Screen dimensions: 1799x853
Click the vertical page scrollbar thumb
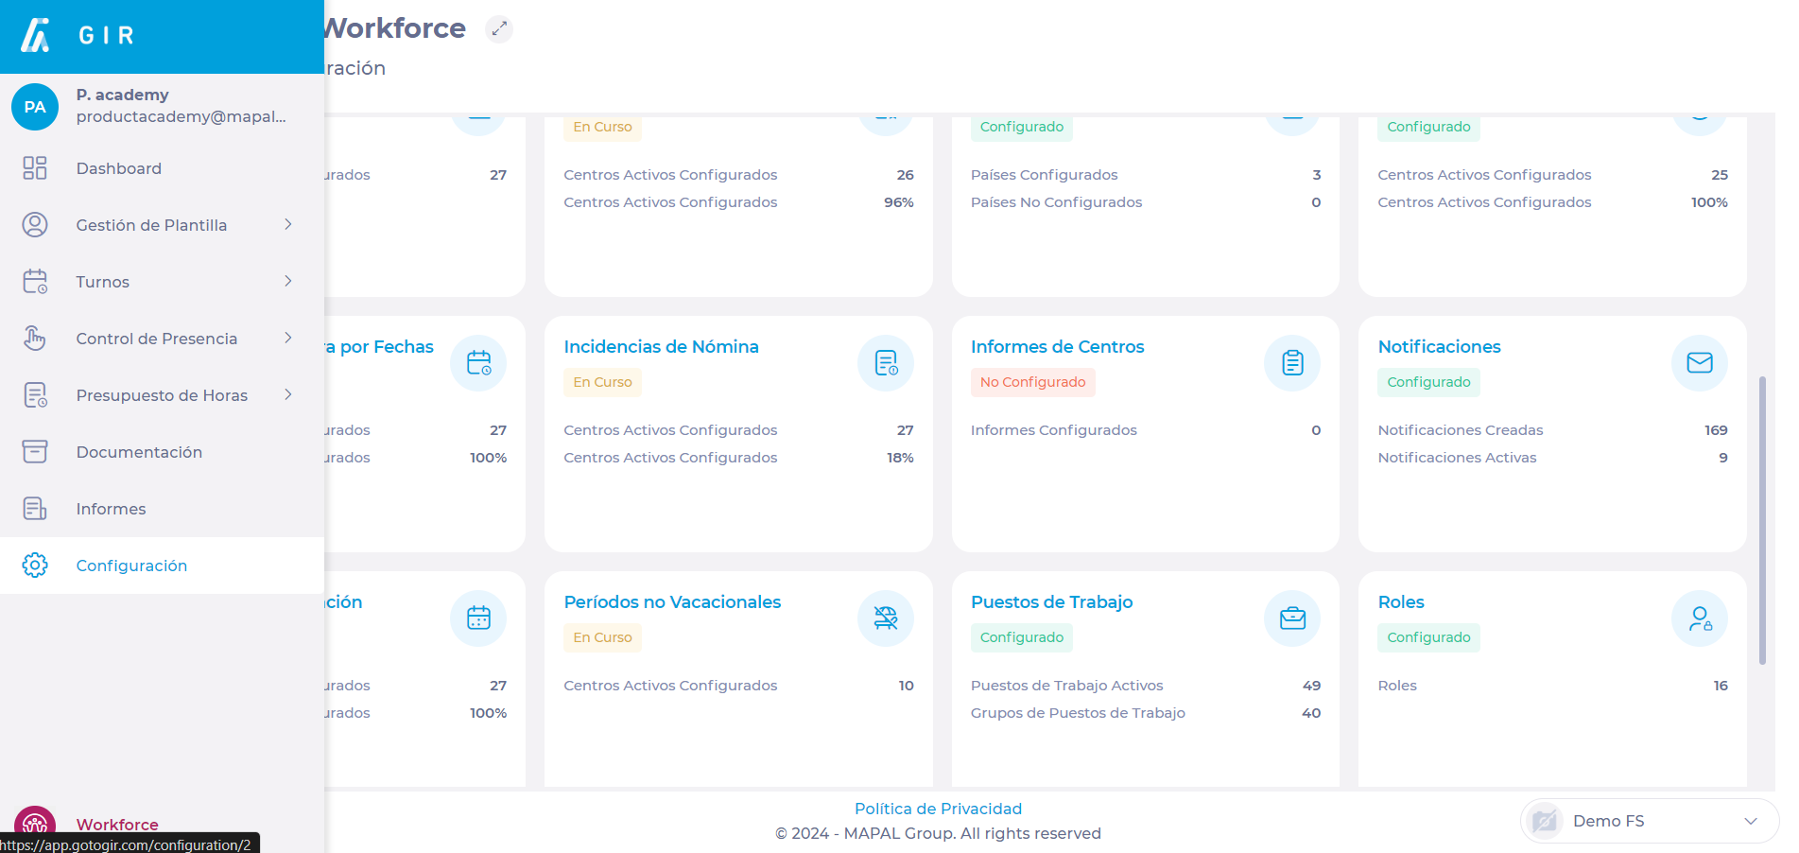click(1761, 520)
